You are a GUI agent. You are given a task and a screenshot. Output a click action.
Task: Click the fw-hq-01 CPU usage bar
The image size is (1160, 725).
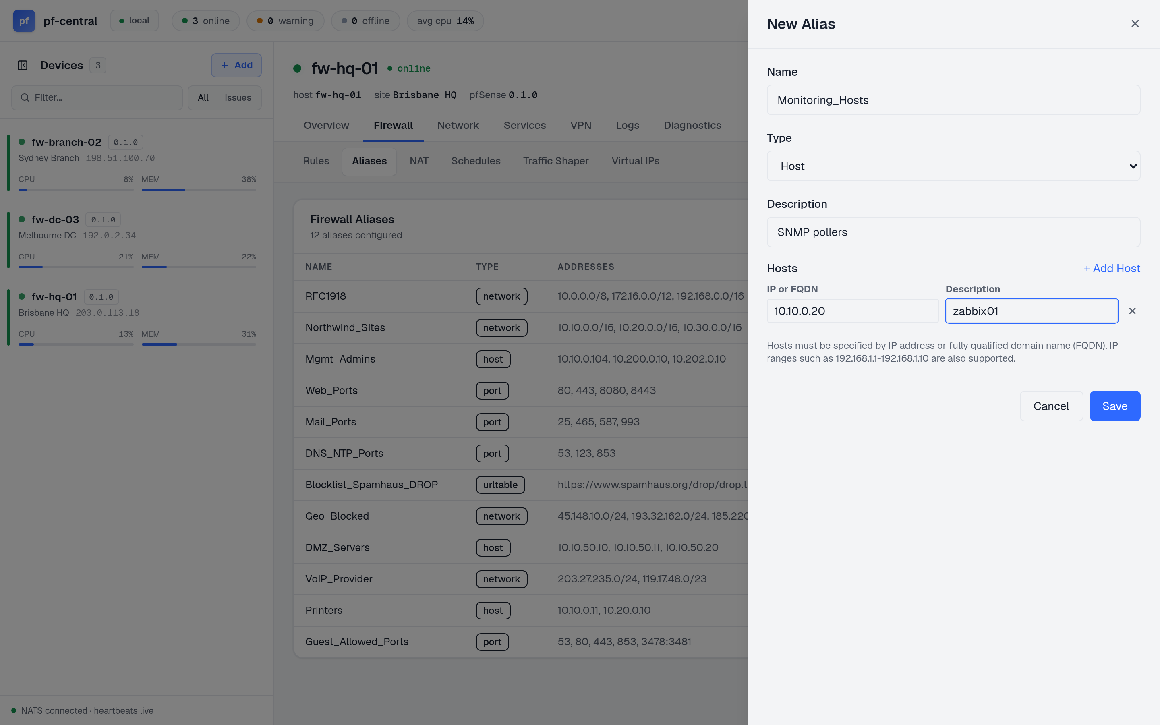click(76, 344)
